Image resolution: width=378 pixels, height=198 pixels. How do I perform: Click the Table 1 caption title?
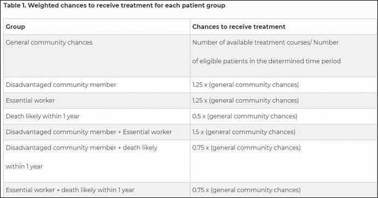(114, 5)
